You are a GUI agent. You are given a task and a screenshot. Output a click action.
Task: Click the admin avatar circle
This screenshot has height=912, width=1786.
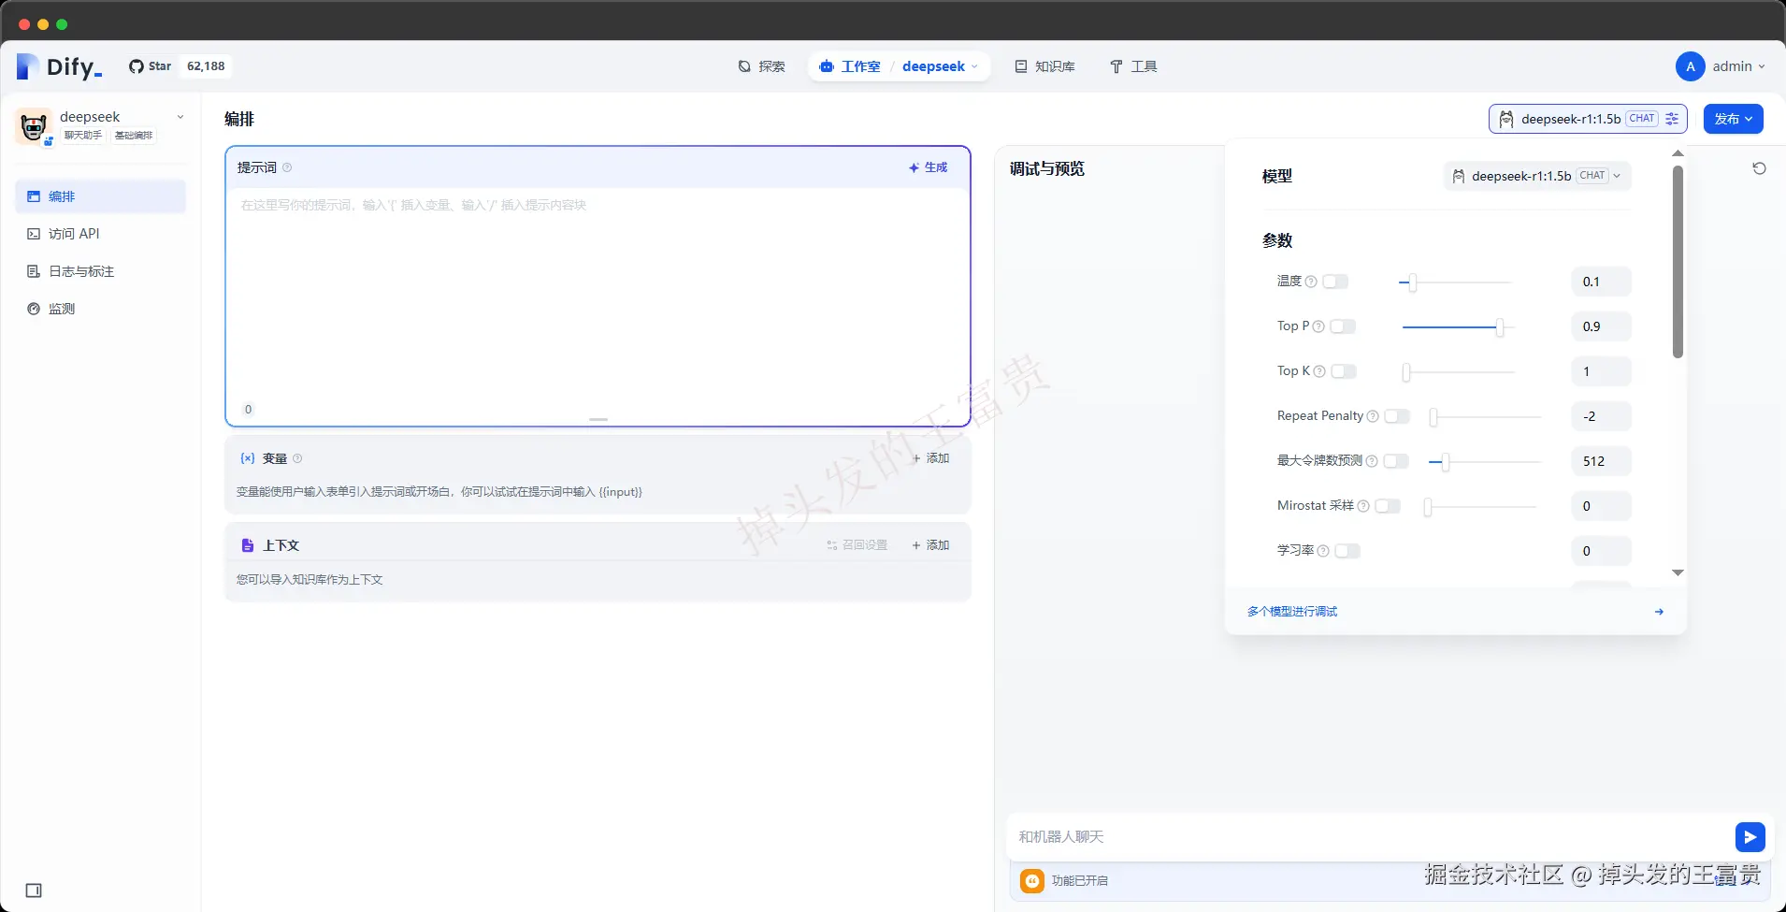[x=1690, y=66]
